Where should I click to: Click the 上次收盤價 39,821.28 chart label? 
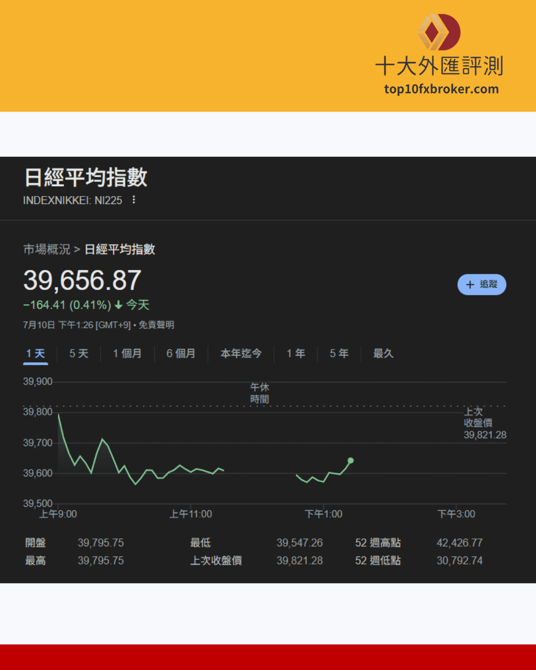(x=484, y=423)
